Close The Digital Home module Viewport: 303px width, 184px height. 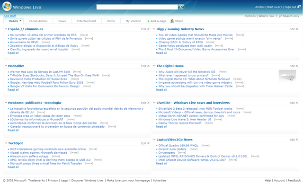[x=297, y=66]
